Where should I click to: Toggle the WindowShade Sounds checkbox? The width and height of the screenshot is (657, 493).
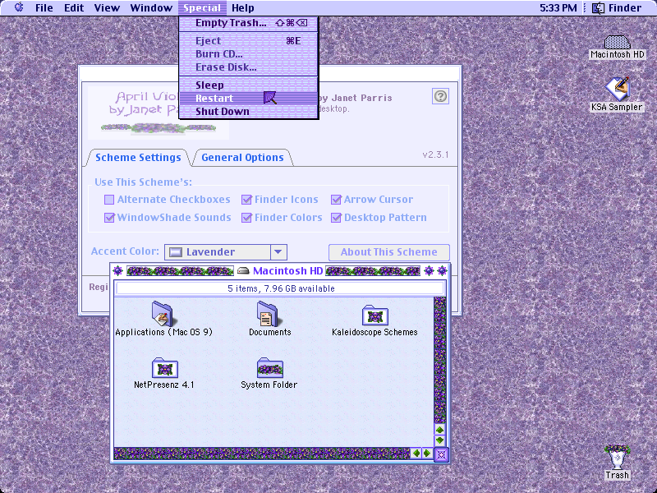(109, 218)
